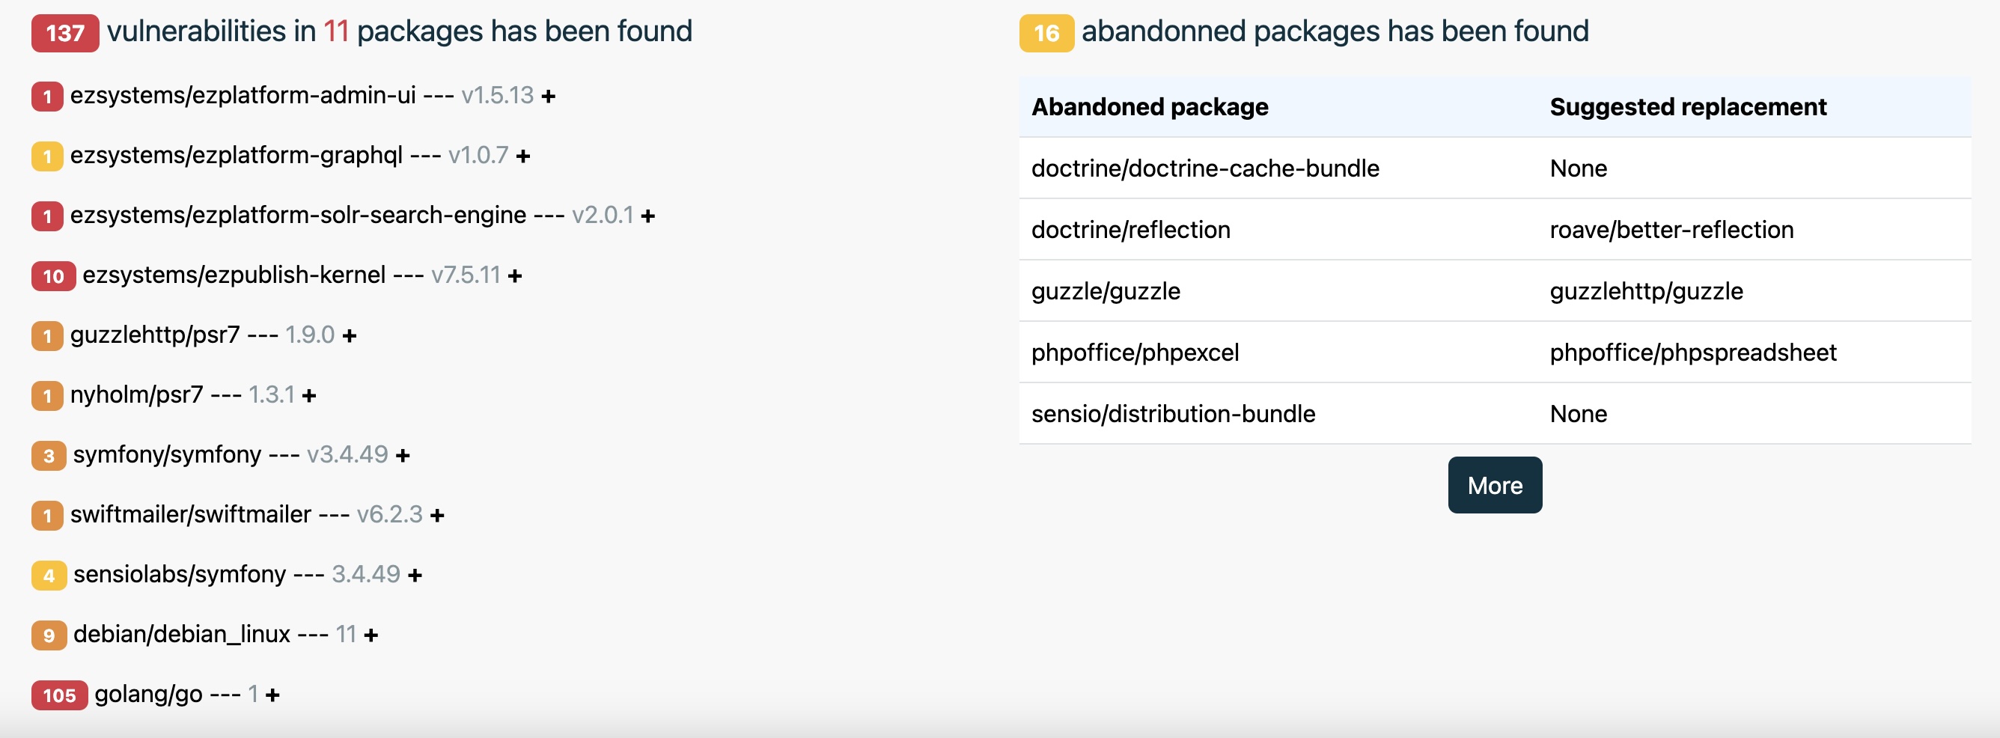Click the More button for abandoned packages
2000x738 pixels.
[x=1495, y=485]
